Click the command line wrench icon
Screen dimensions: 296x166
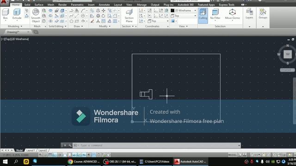pyautogui.click(x=70, y=145)
